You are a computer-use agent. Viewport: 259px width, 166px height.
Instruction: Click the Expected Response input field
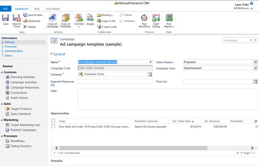coord(115,81)
